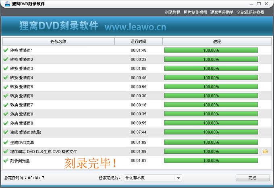This screenshot has height=188, width=274.
Task: Click the app logo in the title bar
Action: coord(7,4)
